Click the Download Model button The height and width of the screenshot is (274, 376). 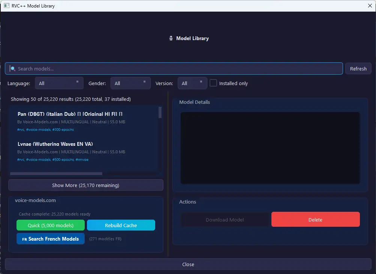point(225,220)
